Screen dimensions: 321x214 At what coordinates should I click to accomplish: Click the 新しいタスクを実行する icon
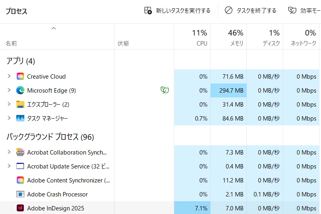(x=148, y=10)
